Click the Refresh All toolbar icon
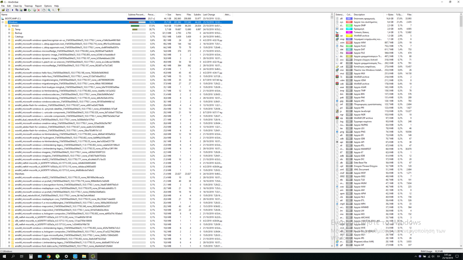Screen dimensions: 463x260 [8, 10]
